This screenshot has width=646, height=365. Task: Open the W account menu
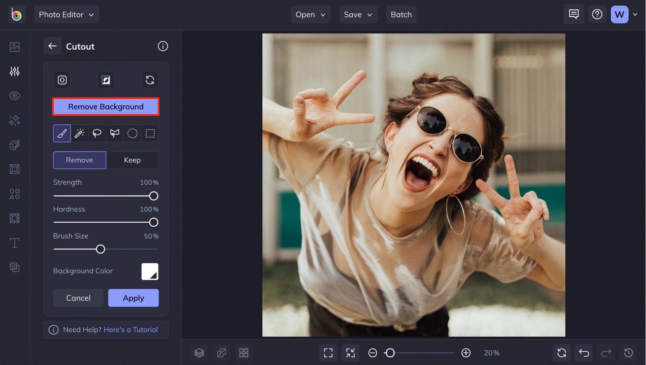pyautogui.click(x=619, y=14)
